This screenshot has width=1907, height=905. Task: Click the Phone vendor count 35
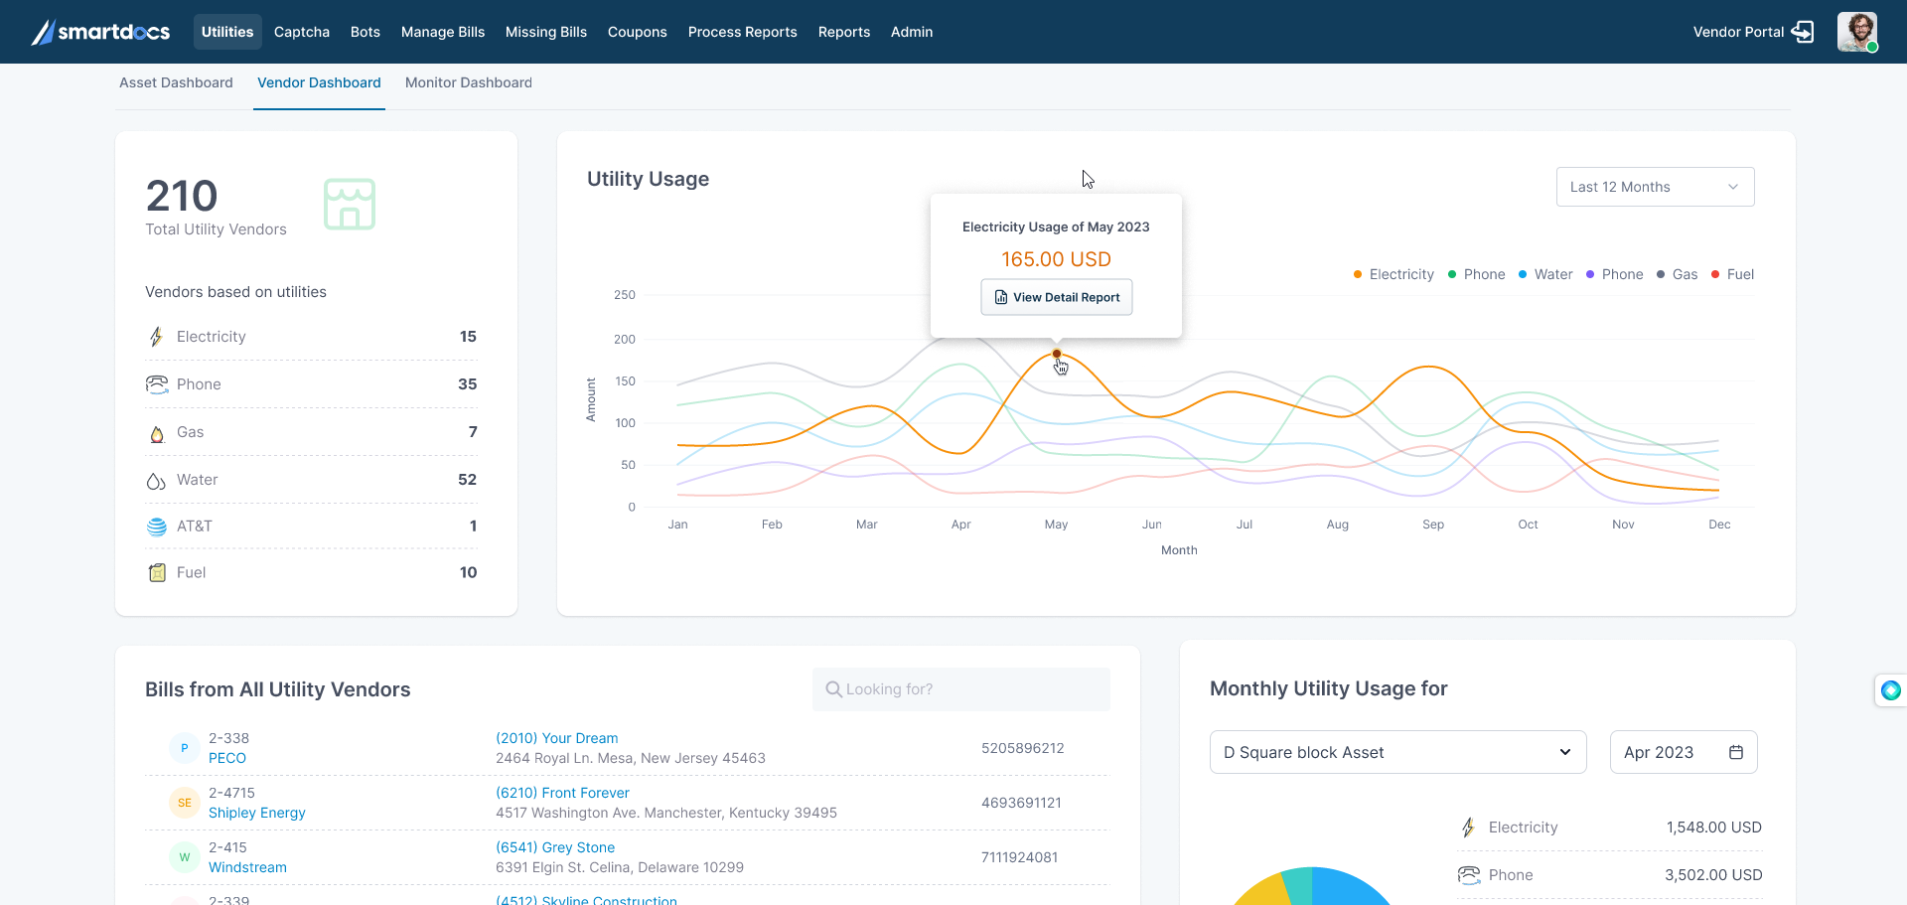pyautogui.click(x=468, y=384)
